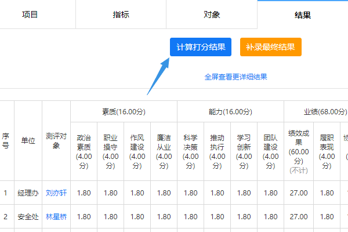Click the 团队建设 column header
This screenshot has height=232, width=348.
pyautogui.click(x=270, y=151)
